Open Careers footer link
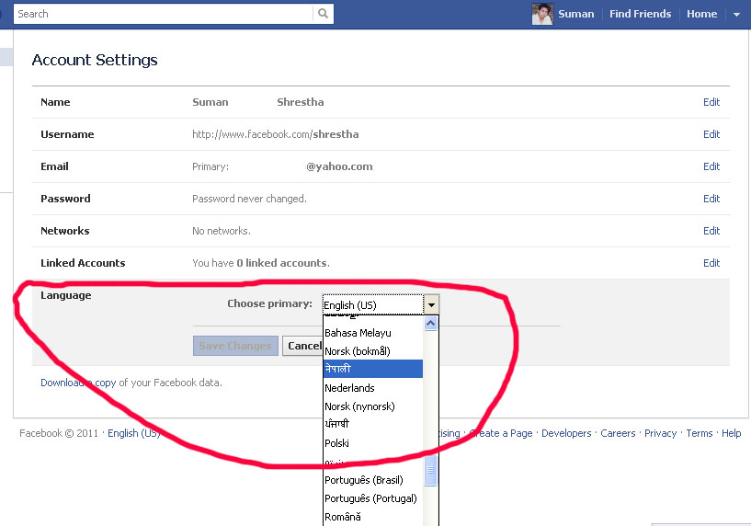This screenshot has width=751, height=526. (618, 433)
